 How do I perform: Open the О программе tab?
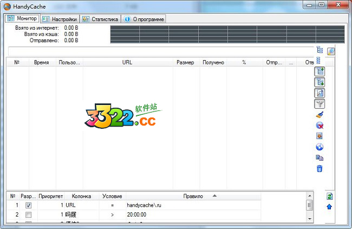pyautogui.click(x=143, y=19)
